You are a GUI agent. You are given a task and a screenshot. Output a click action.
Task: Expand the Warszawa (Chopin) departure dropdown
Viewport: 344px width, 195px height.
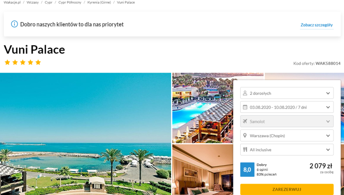287,136
